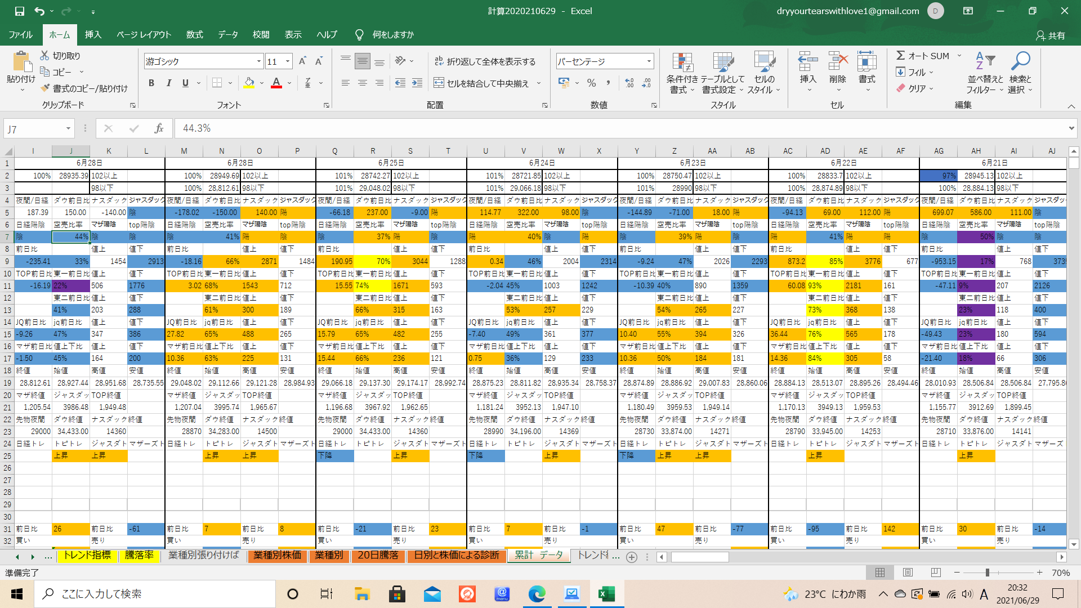This screenshot has height=608, width=1081.
Task: Click the Increase Indent icon
Action: [x=417, y=83]
